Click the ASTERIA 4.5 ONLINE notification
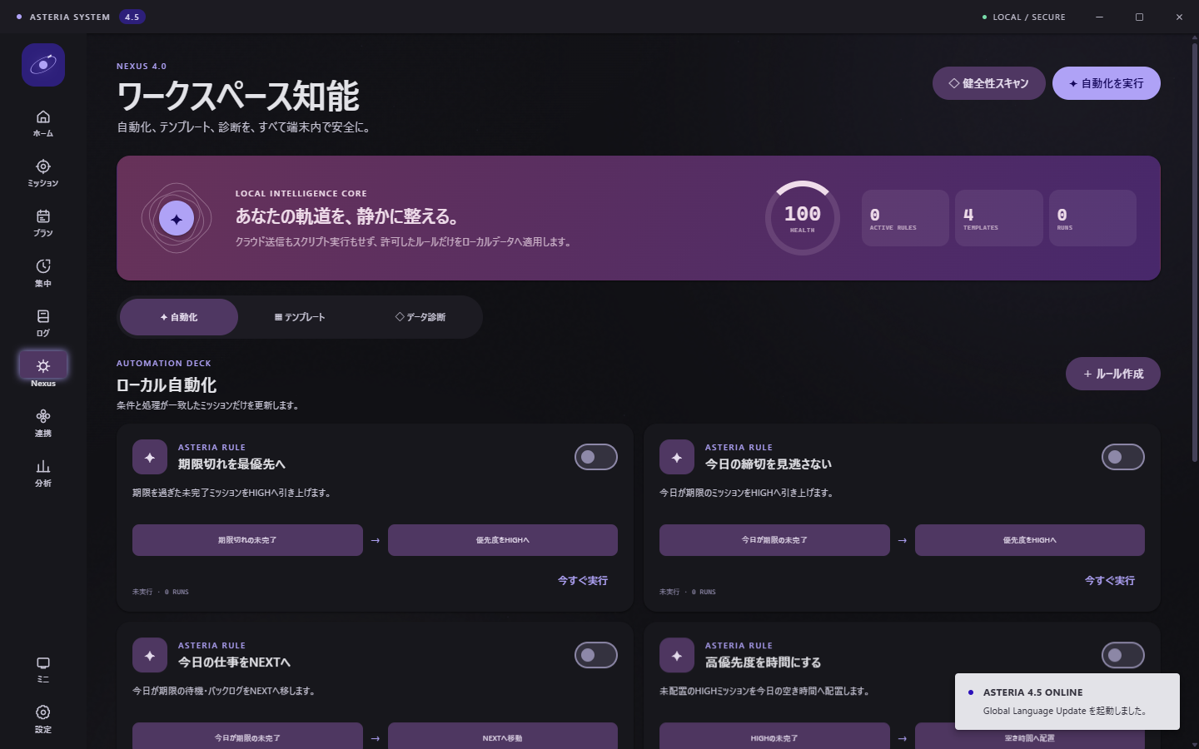The height and width of the screenshot is (749, 1199). [x=1067, y=702]
